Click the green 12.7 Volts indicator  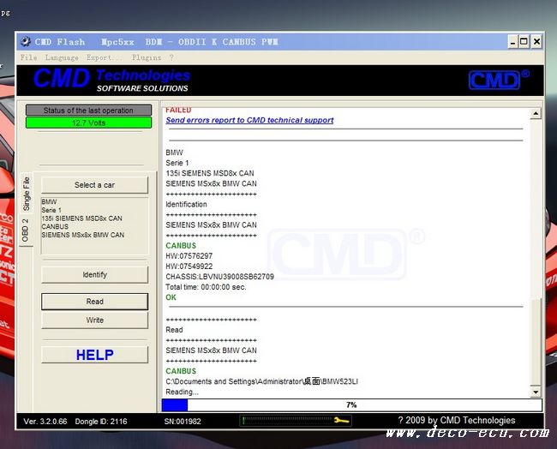point(88,123)
